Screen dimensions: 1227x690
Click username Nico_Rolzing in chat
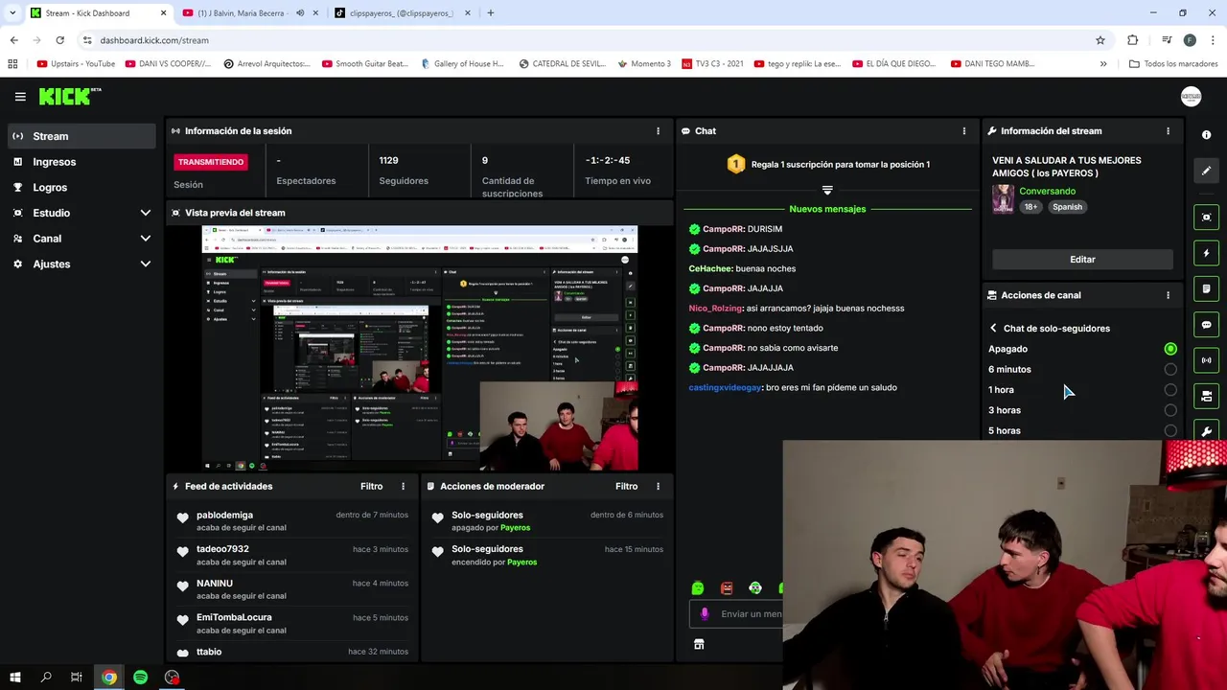point(715,309)
